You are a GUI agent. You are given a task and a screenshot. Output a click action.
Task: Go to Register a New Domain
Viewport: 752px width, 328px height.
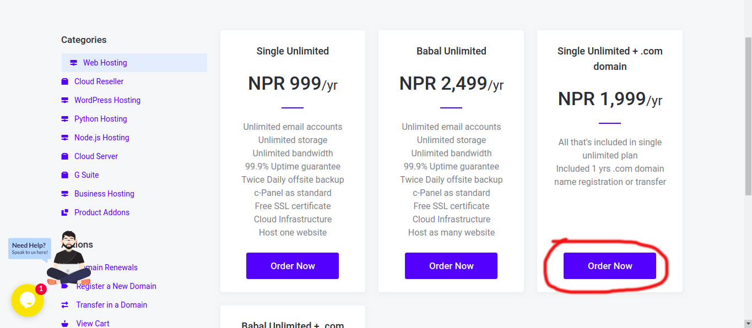click(x=116, y=286)
